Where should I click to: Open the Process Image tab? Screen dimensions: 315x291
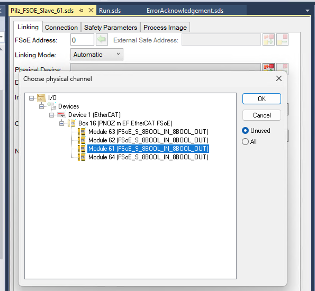pos(165,27)
